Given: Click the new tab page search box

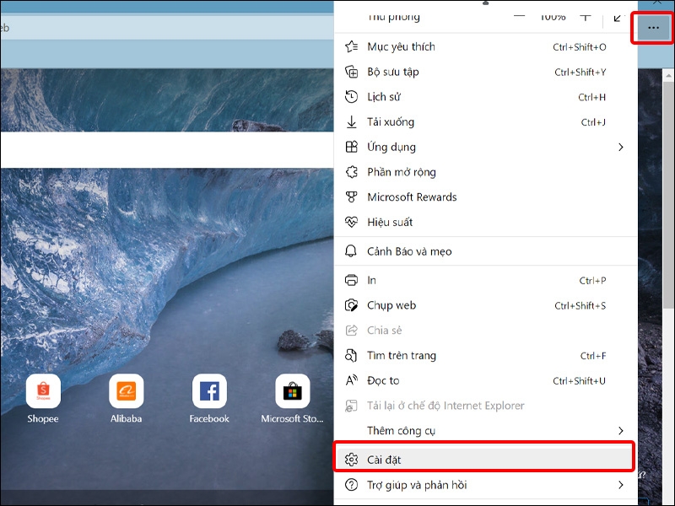Looking at the screenshot, I should click(166, 150).
